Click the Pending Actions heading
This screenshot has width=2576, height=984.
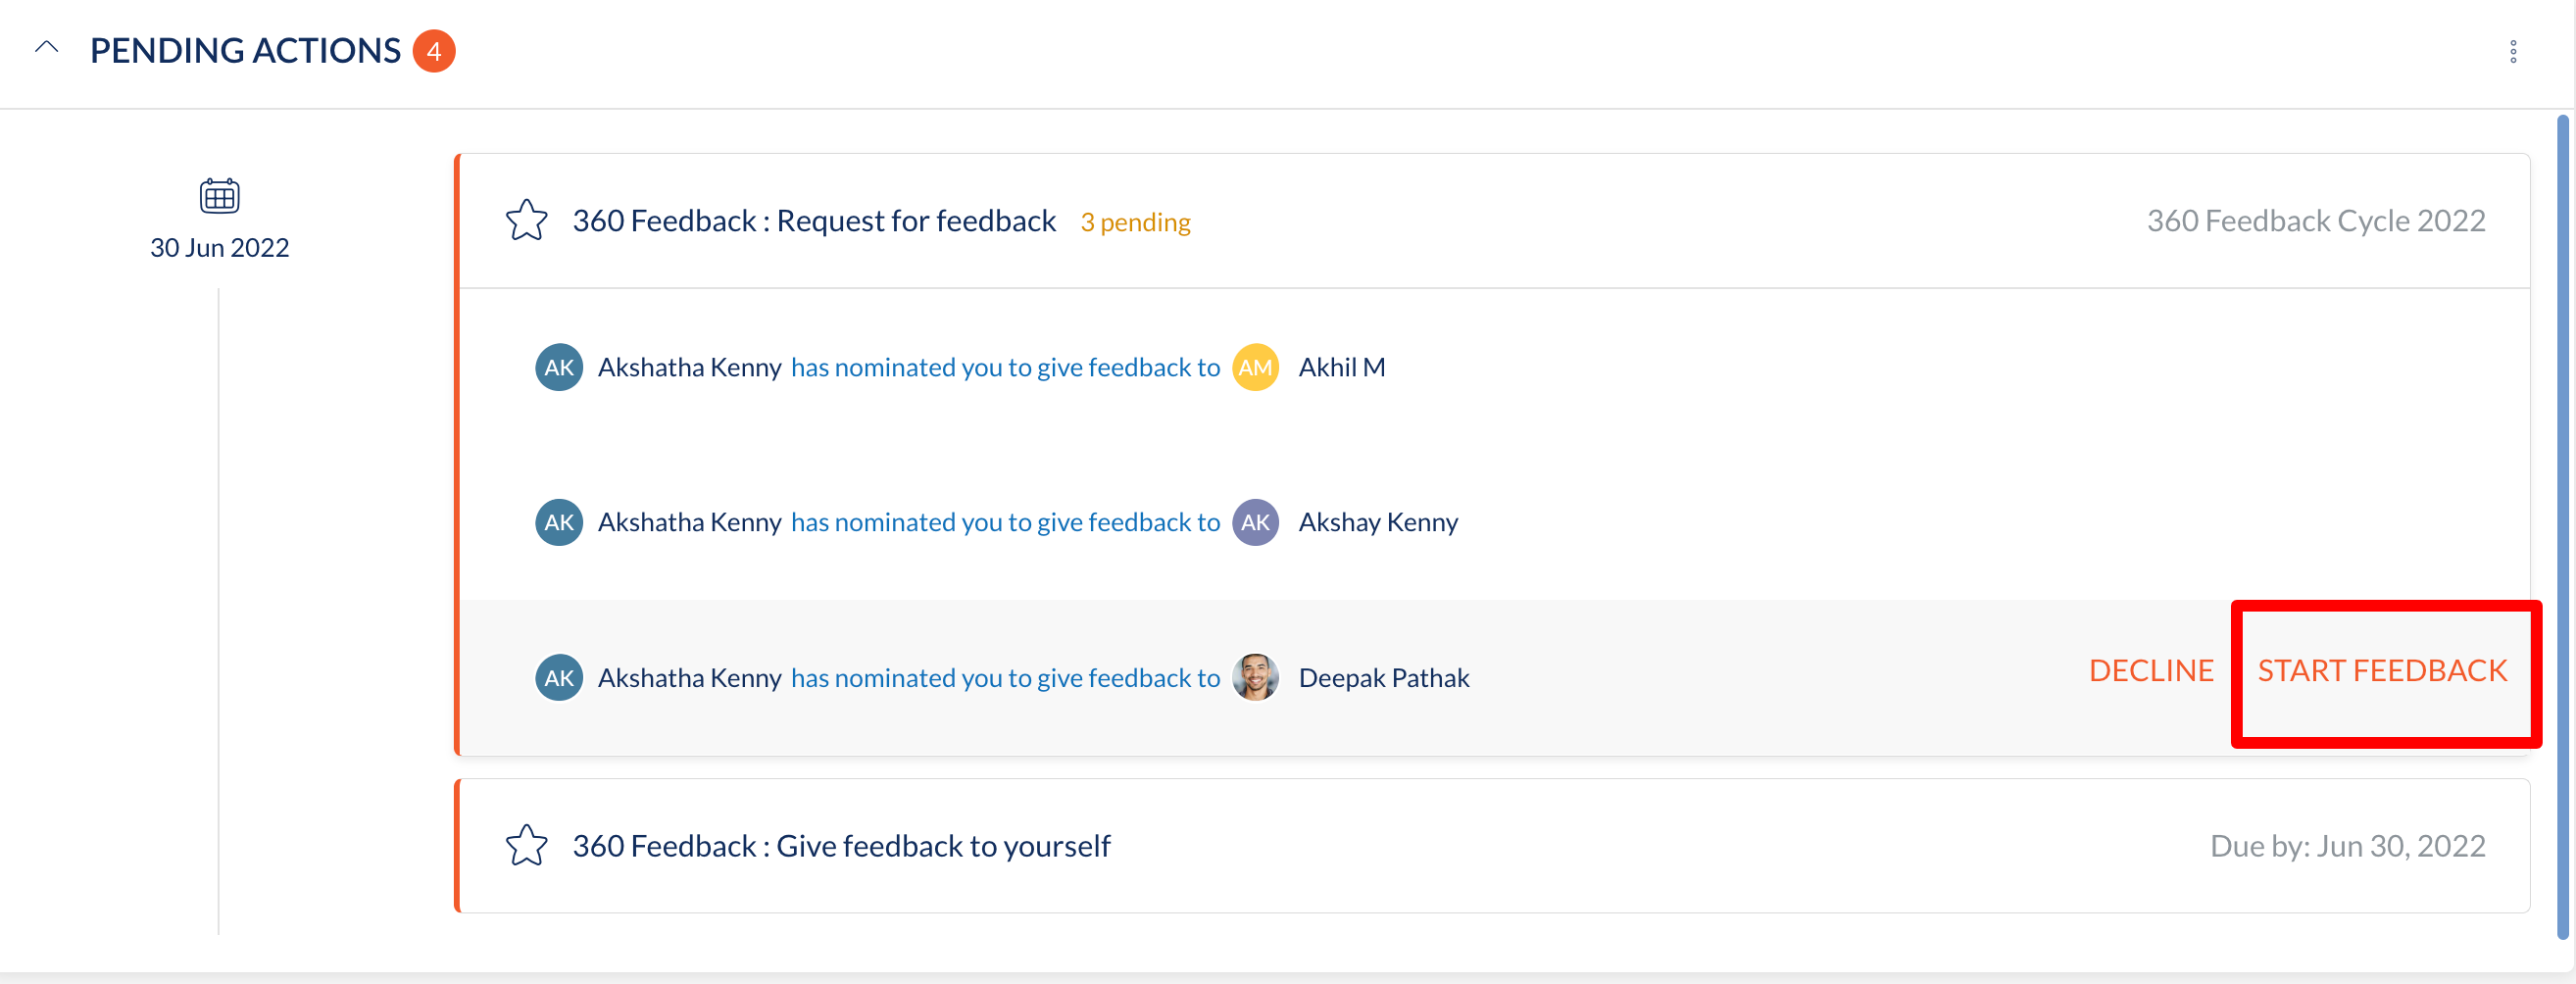245,50
